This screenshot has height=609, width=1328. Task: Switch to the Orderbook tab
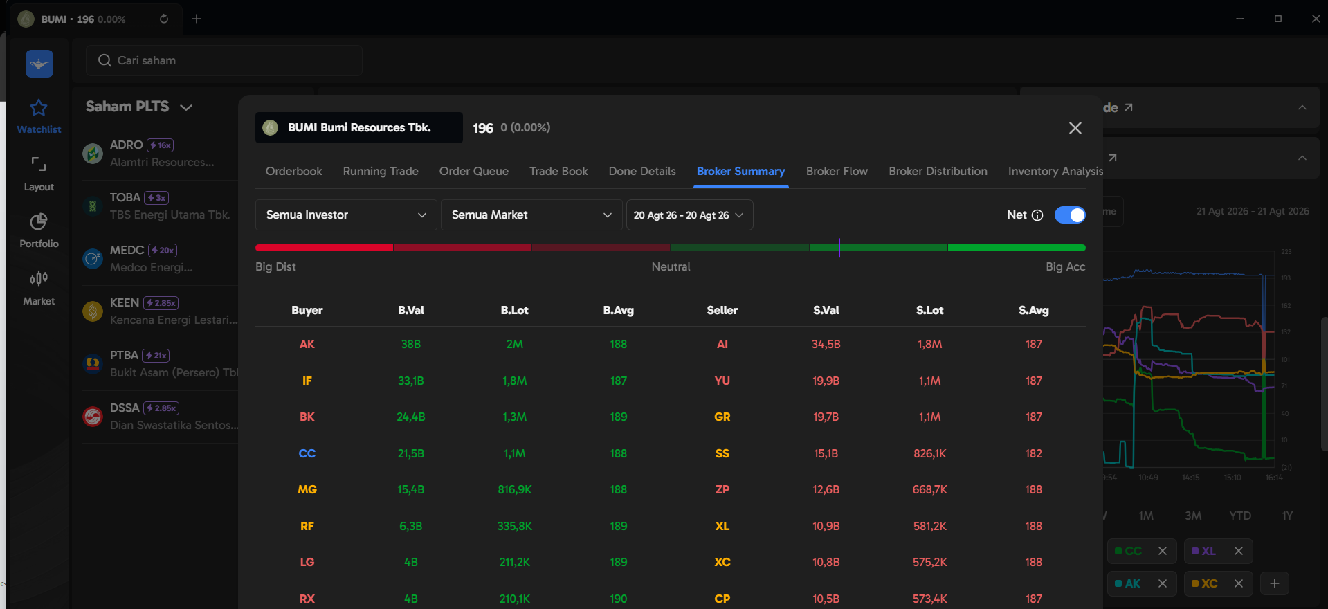click(294, 171)
